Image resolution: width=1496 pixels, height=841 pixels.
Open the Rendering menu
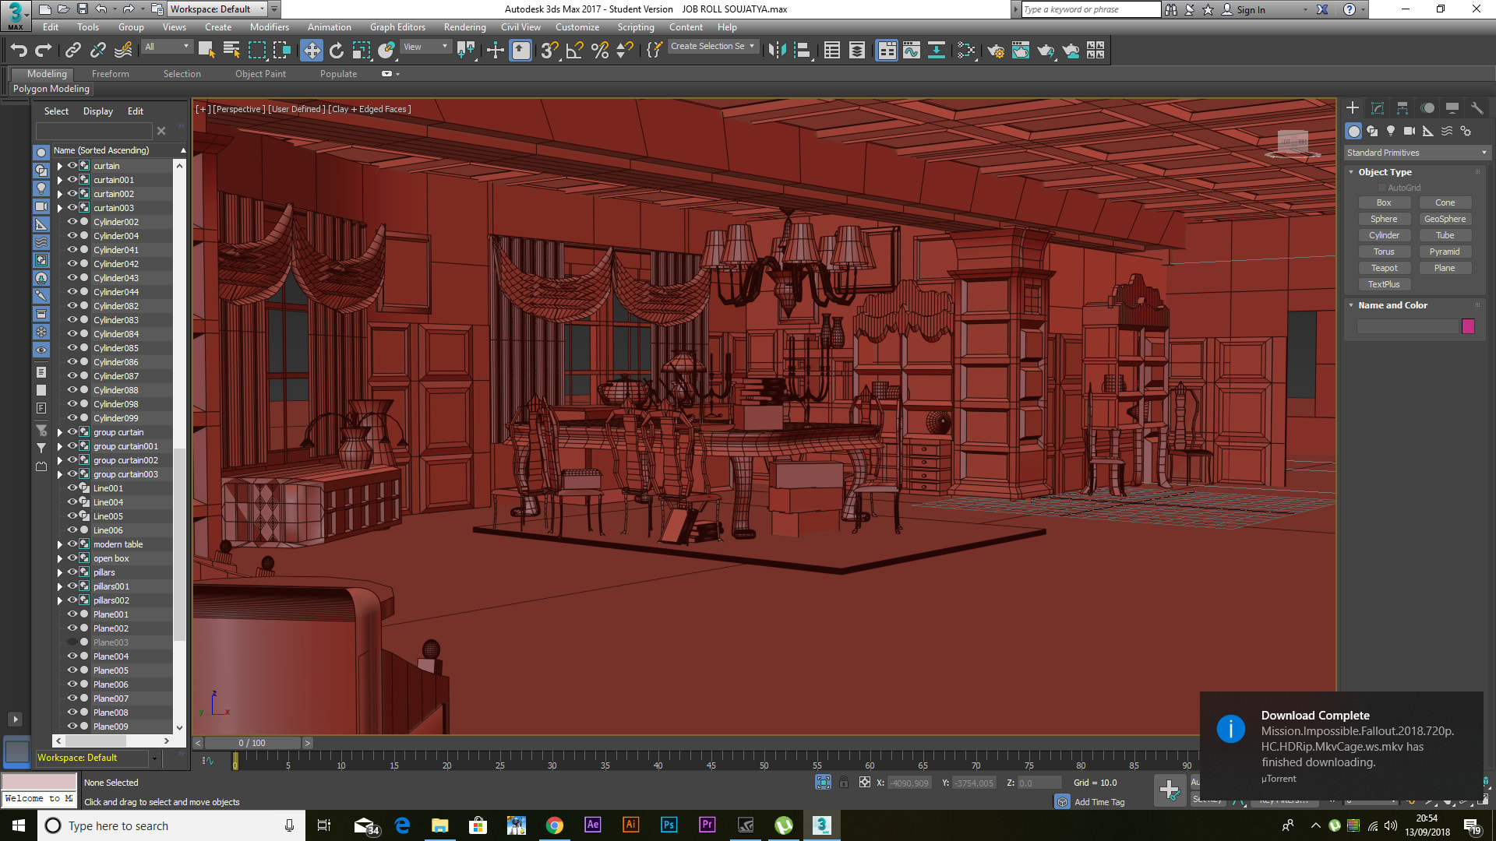(464, 26)
